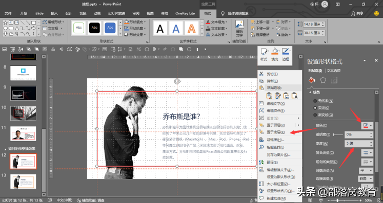Select the star shape in shape gallery

[x=5, y=22]
